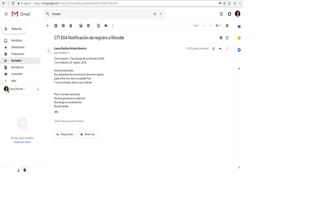Collapse the side panel chevron

point(239,168)
